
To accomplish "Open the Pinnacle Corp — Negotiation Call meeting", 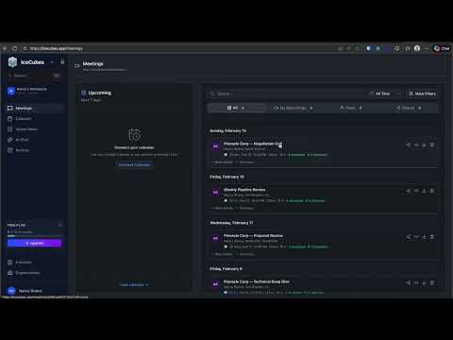I will click(253, 144).
